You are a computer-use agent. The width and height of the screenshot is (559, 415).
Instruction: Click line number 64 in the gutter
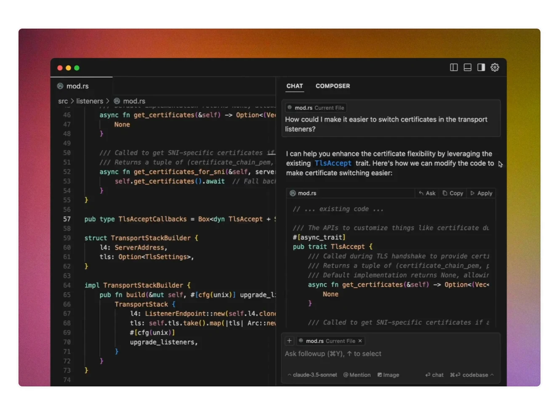pos(67,285)
